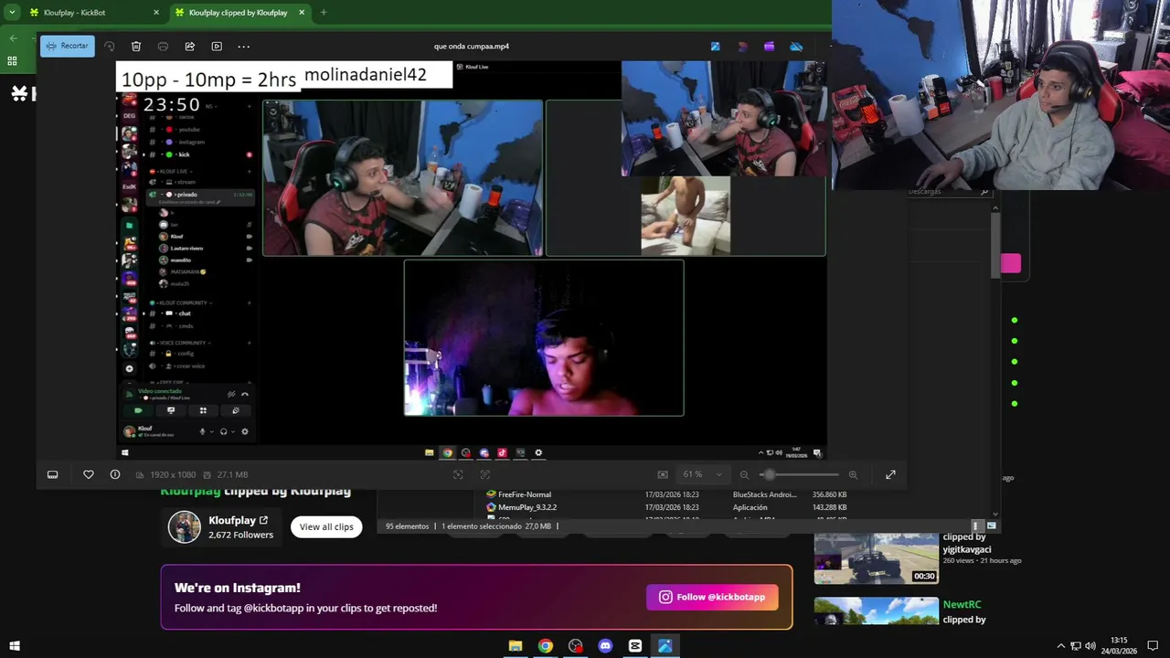Go back with the browser back arrow
This screenshot has width=1170, height=658.
pos(13,37)
